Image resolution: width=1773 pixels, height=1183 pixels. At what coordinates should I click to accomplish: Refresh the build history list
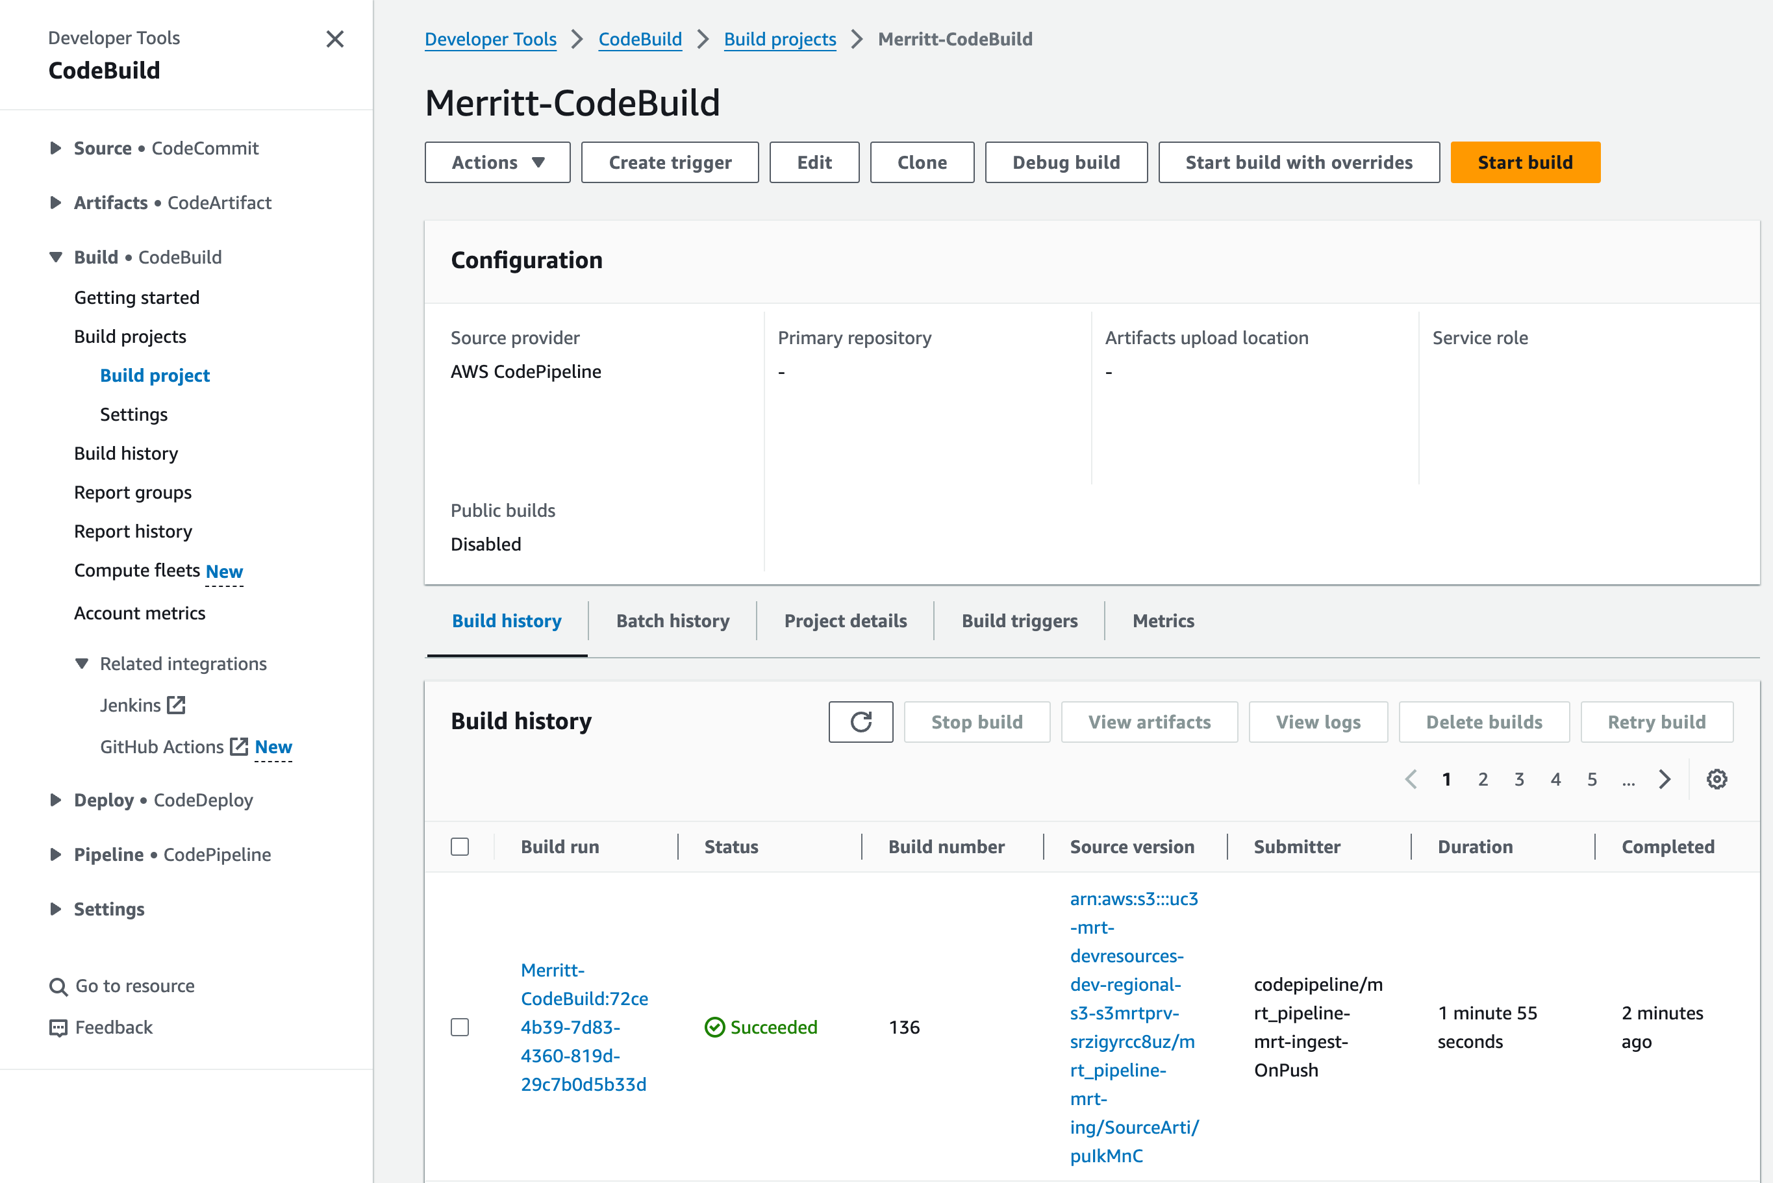(x=860, y=721)
